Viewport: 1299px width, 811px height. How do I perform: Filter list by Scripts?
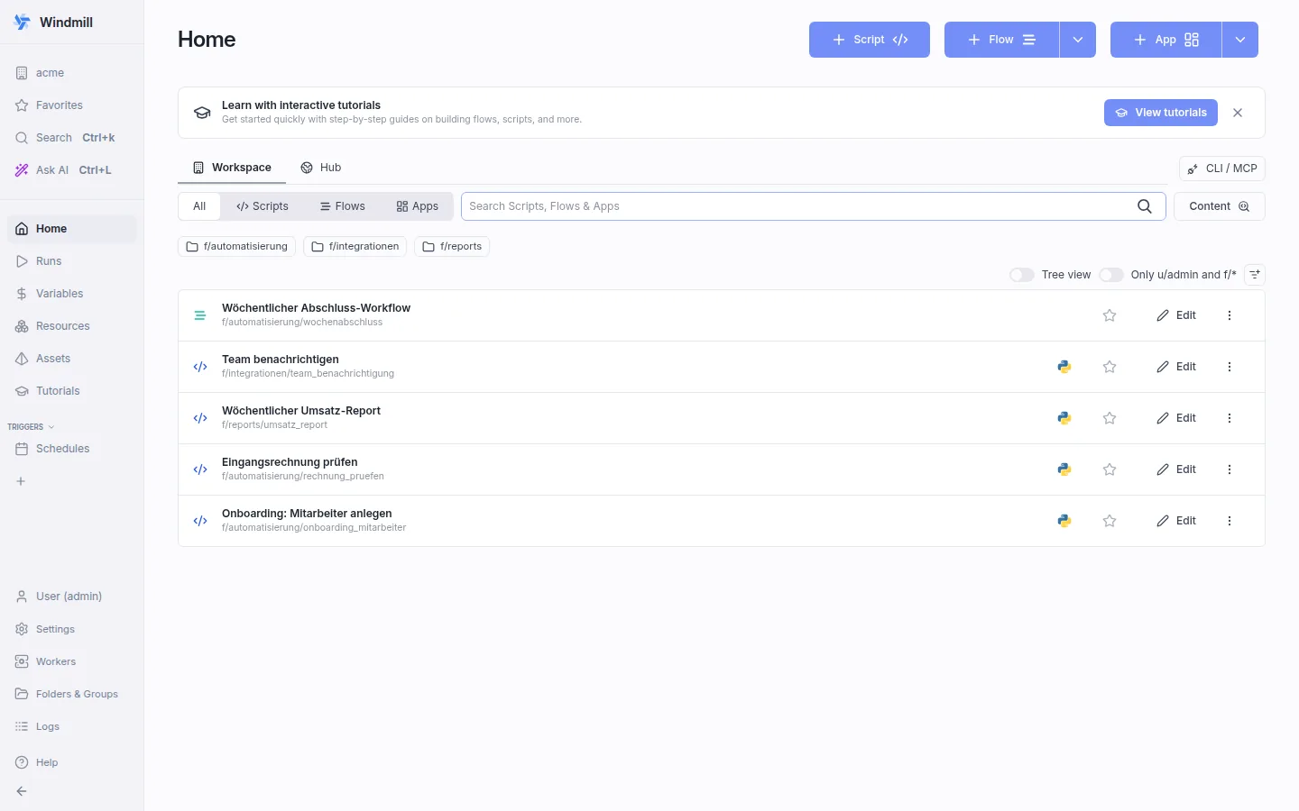point(263,206)
